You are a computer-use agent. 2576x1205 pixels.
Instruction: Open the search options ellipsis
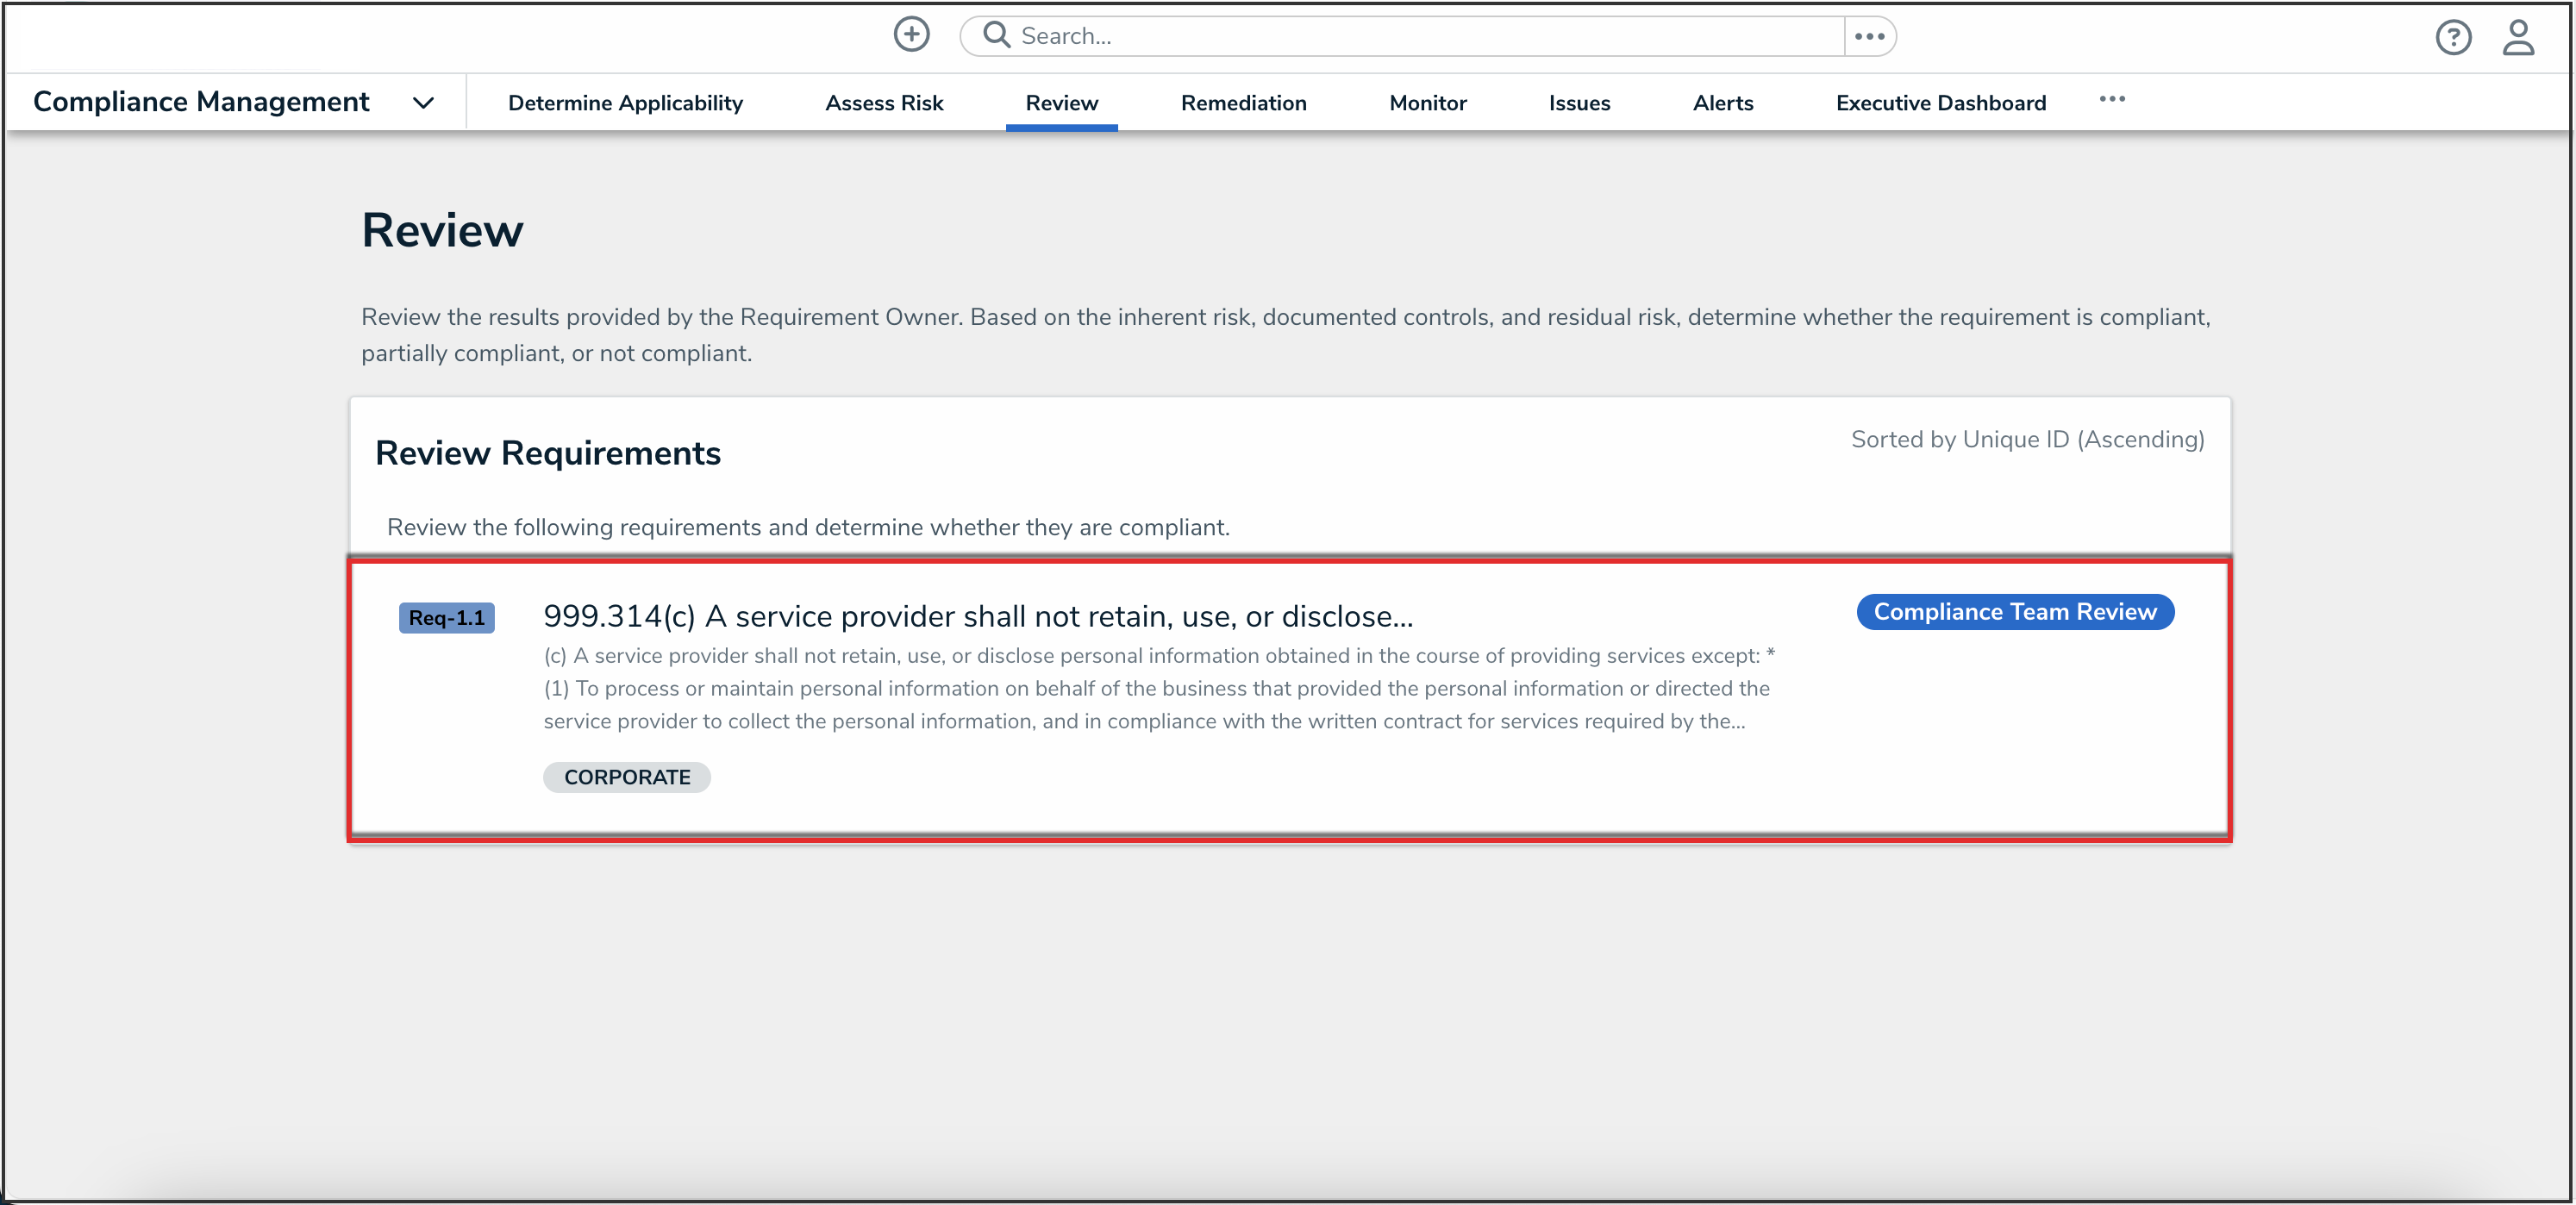(1869, 36)
